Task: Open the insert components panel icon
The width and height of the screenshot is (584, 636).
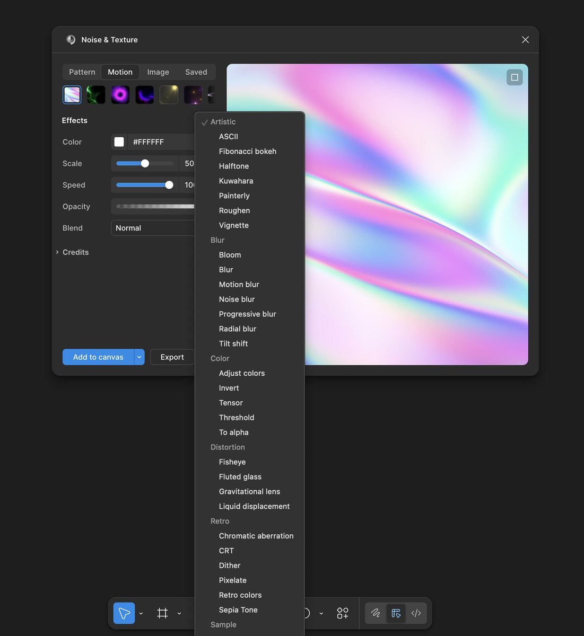Action: point(342,613)
